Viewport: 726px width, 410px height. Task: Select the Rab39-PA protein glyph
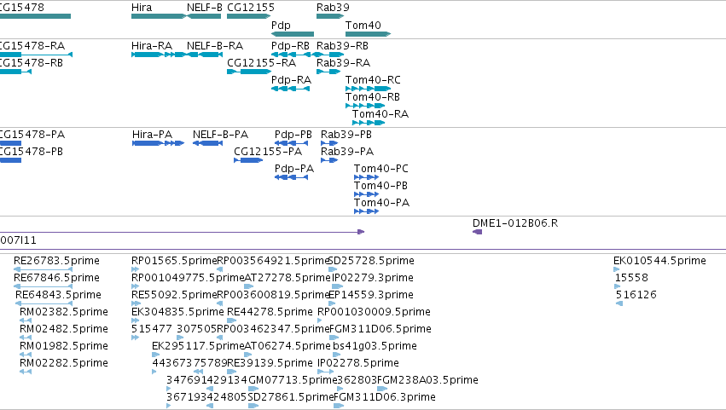pos(329,160)
